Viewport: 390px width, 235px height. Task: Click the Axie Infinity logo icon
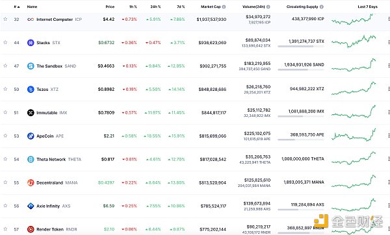click(31, 206)
